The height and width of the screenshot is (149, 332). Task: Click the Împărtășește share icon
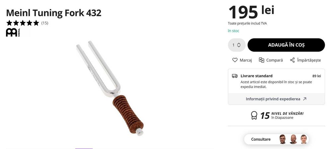pos(292,60)
